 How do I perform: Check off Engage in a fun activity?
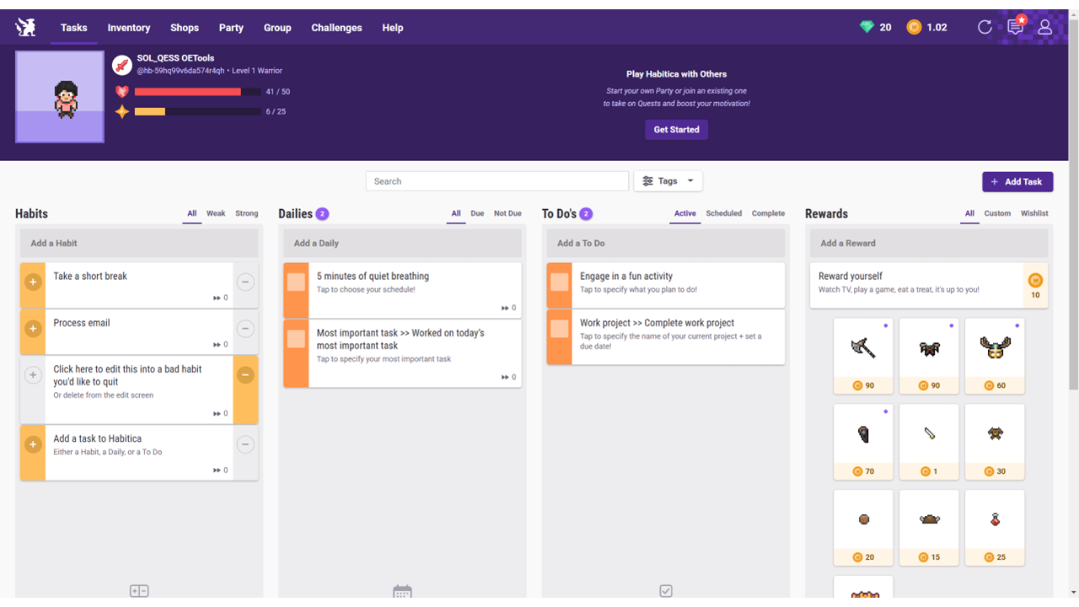coord(560,282)
